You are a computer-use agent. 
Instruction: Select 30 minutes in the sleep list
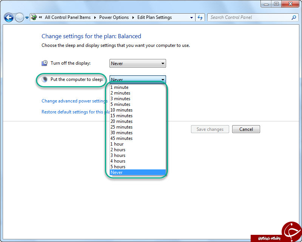[x=137, y=133]
